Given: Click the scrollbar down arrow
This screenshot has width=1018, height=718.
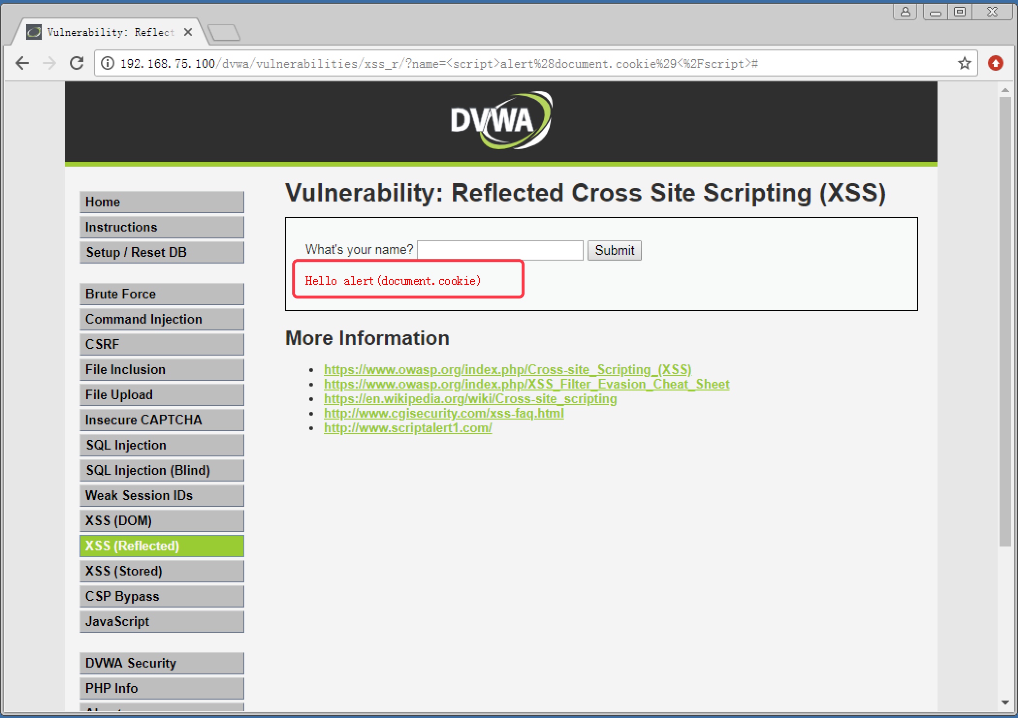Looking at the screenshot, I should click(1005, 702).
